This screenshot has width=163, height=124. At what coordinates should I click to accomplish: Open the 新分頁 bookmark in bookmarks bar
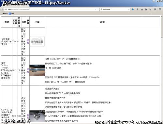click(4, 14)
